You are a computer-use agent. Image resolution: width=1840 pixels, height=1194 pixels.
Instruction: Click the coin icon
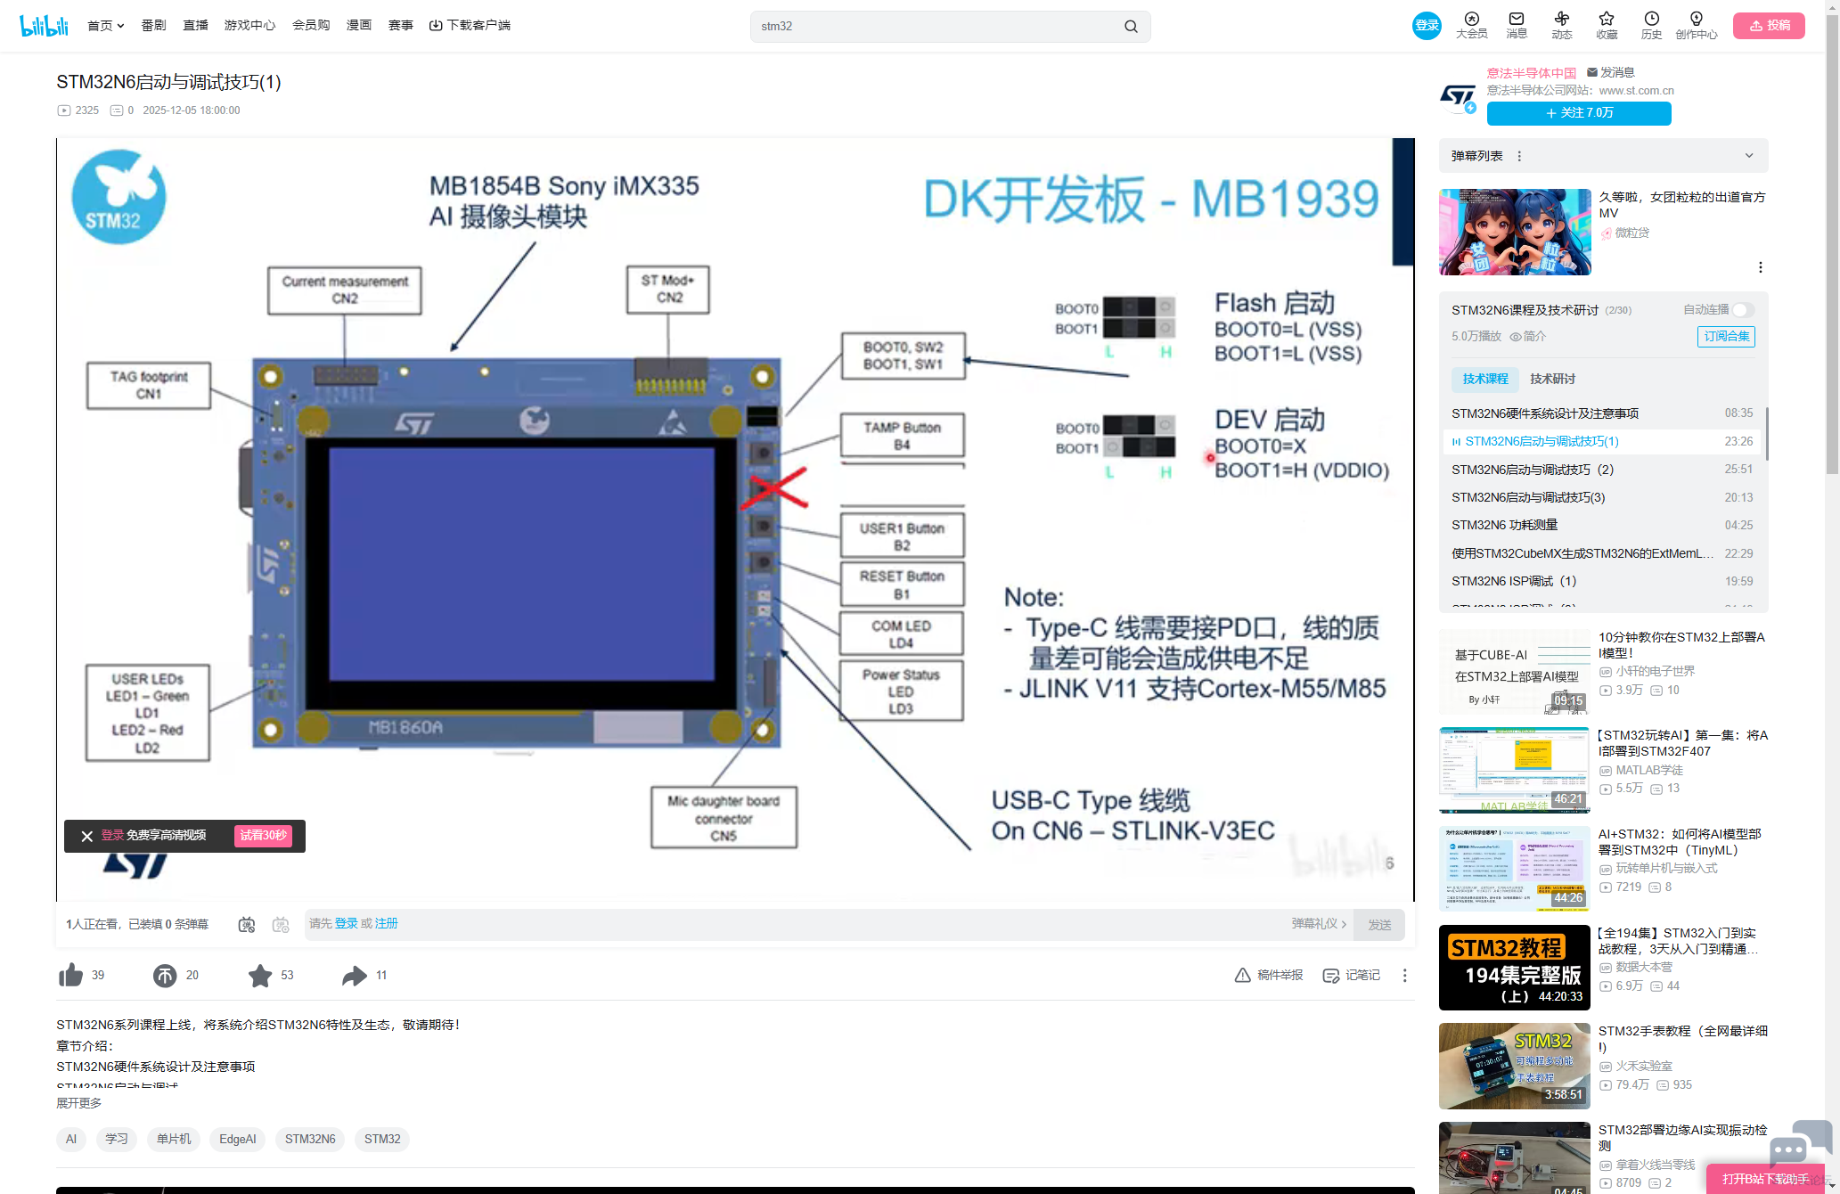[x=165, y=976]
